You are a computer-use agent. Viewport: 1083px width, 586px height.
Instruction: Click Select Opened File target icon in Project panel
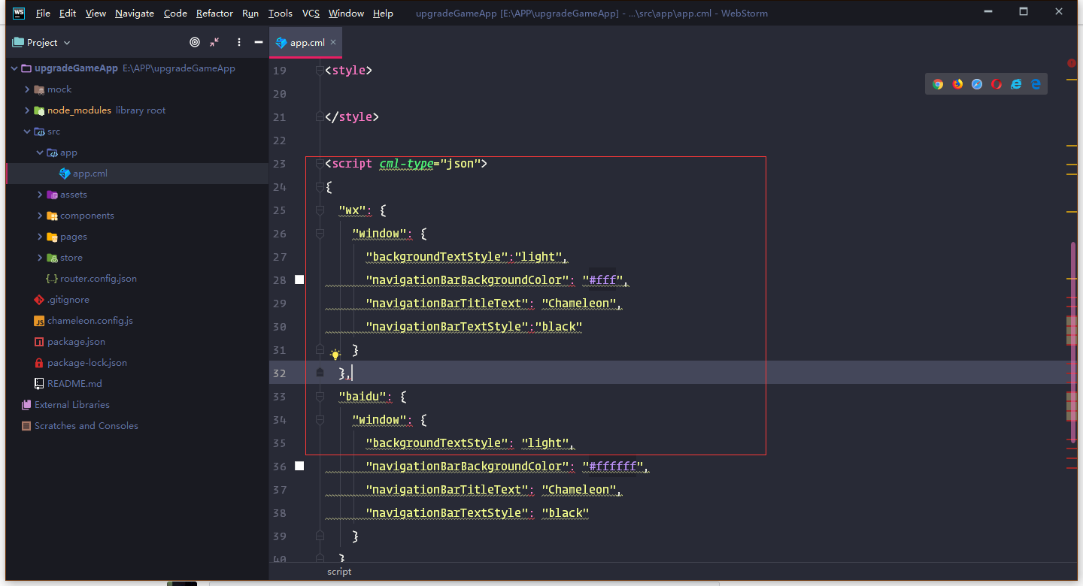tap(195, 42)
